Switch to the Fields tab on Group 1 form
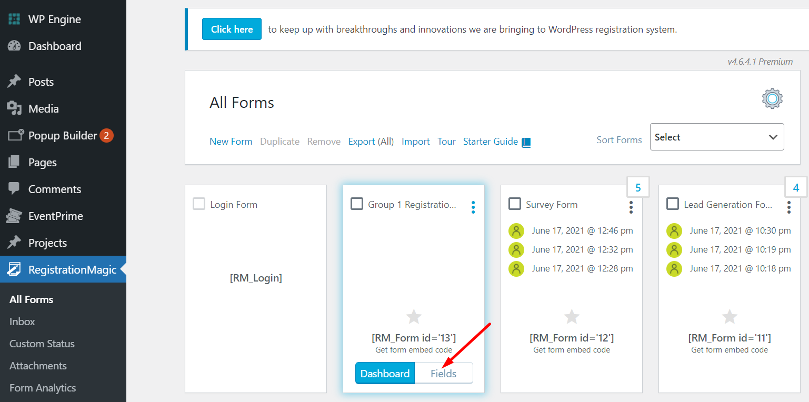 click(444, 373)
